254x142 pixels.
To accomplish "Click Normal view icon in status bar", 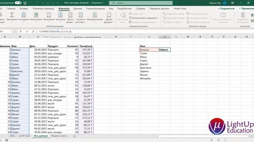I will 212,140.
